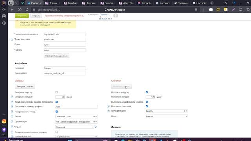Screen dimensions: 251x141
Task: Open the Склад dropdown arrow
Action: pyautogui.click(x=96, y=117)
